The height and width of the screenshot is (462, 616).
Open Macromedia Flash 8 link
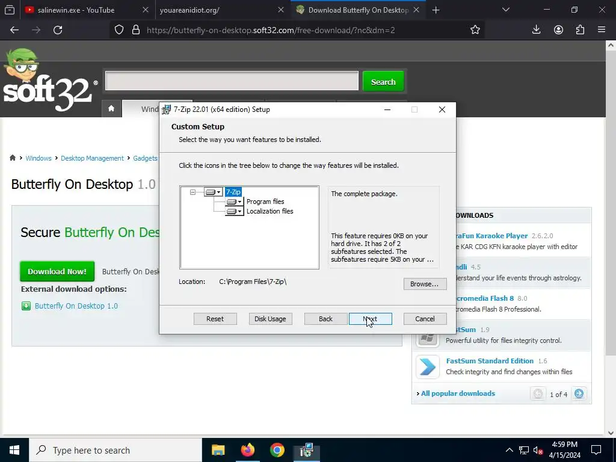(x=485, y=298)
